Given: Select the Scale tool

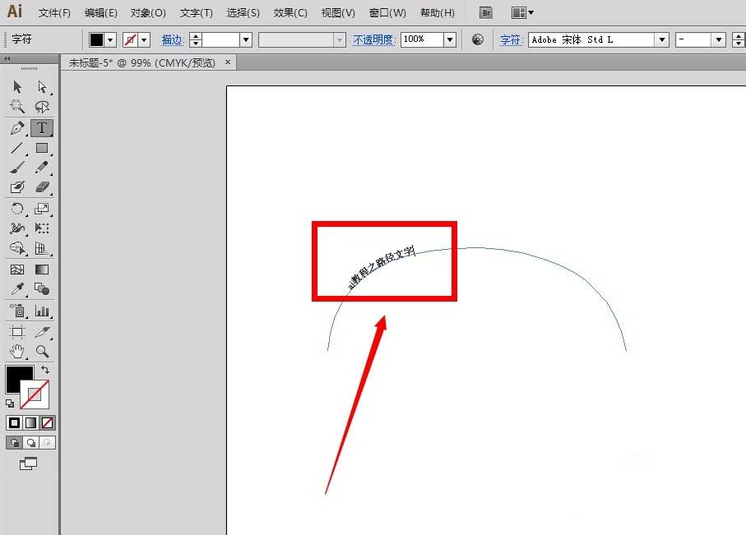Looking at the screenshot, I should 42,209.
